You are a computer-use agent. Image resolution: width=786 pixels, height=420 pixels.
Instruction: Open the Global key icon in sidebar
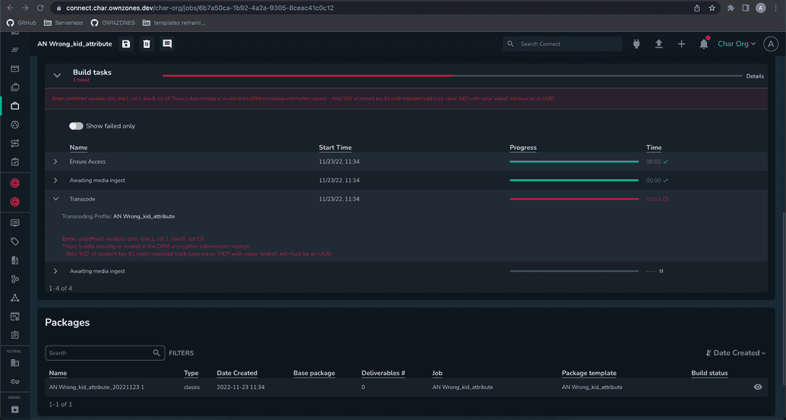click(x=15, y=381)
